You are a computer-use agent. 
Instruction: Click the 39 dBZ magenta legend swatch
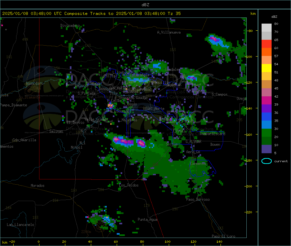pos(266,100)
